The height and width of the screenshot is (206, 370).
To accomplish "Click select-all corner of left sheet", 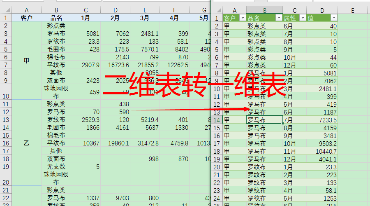I will [x=6, y=10].
